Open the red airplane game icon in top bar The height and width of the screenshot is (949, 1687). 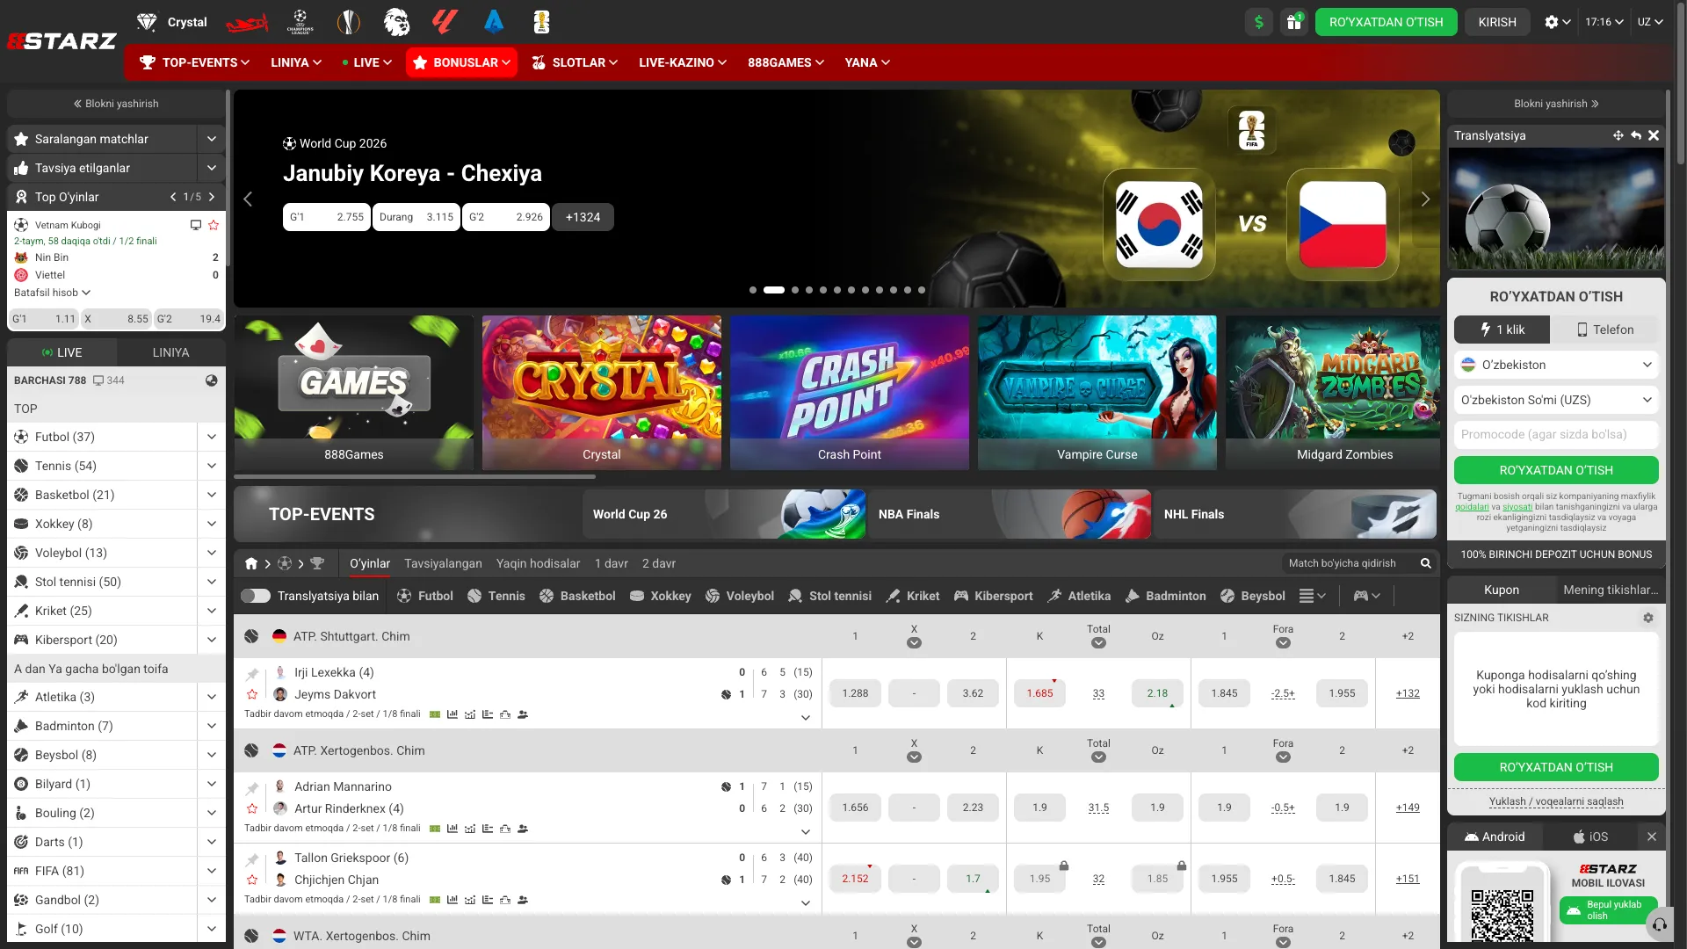247,22
